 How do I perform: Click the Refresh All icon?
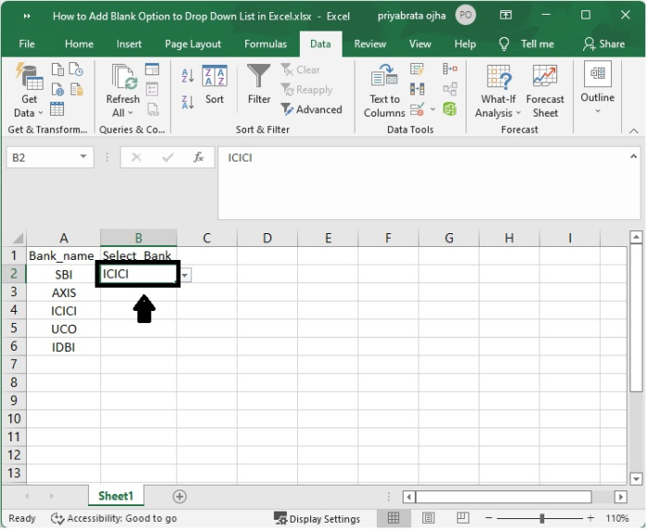(x=123, y=90)
